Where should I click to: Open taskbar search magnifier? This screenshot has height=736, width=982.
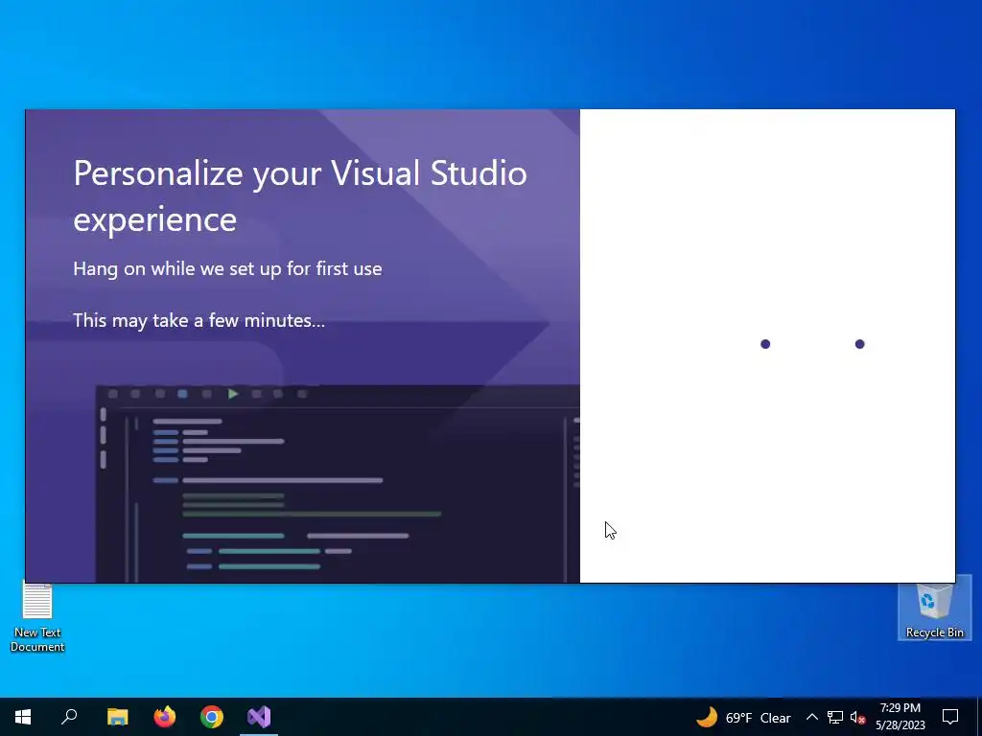click(x=69, y=717)
